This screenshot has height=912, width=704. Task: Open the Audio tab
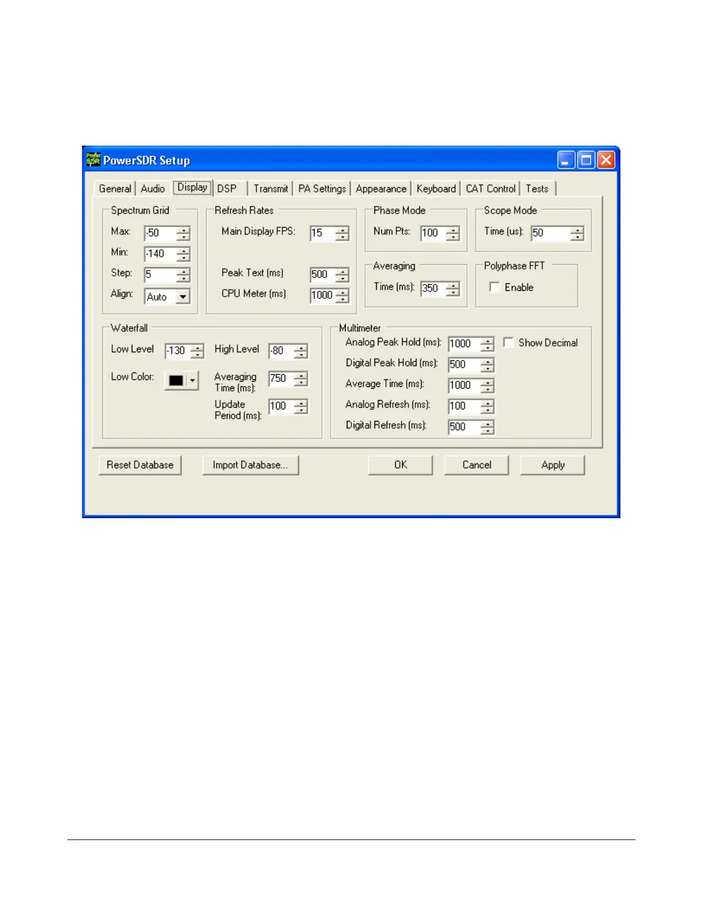click(152, 189)
